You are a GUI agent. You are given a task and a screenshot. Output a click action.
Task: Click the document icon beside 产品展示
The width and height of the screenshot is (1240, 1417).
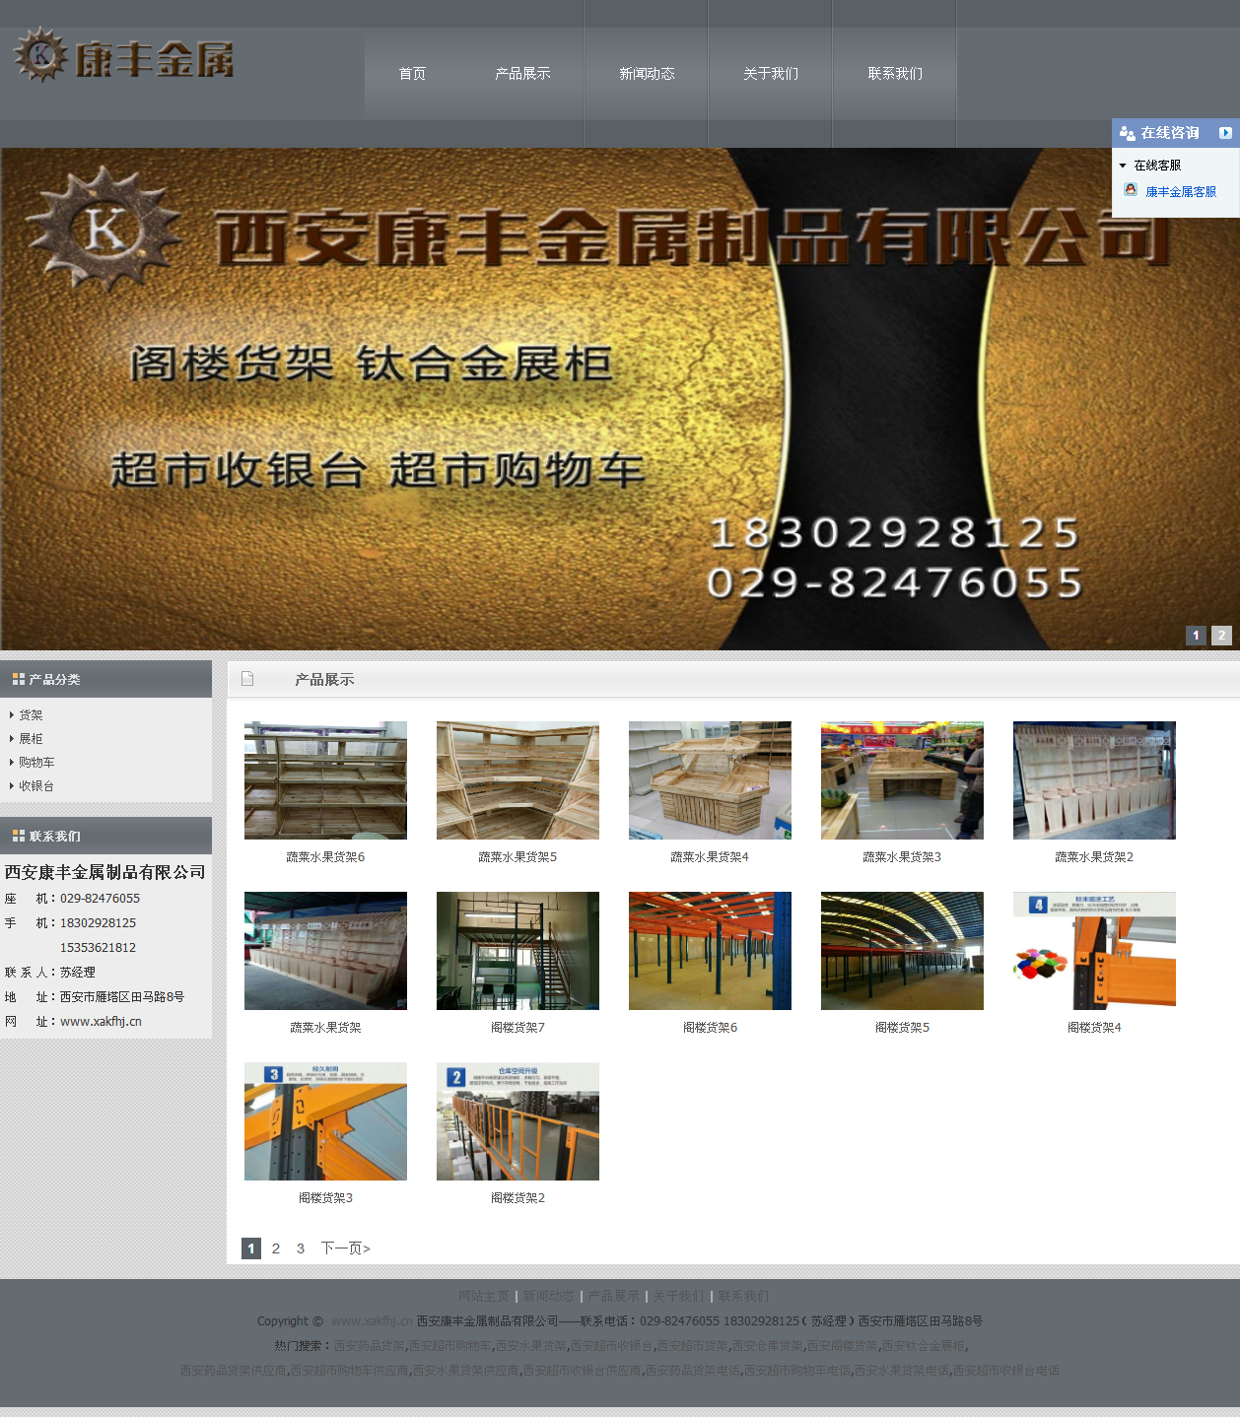pos(247,679)
